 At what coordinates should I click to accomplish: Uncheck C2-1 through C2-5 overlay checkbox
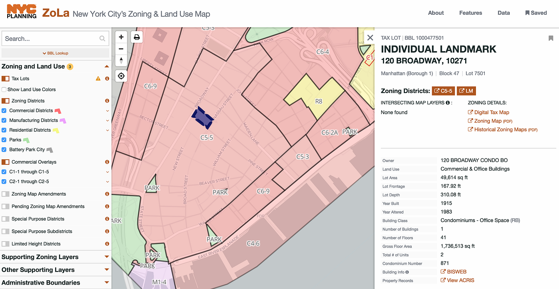[x=4, y=182]
